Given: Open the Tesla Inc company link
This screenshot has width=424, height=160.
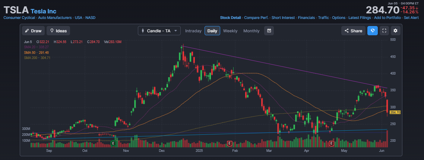Looking at the screenshot, I should [43, 11].
